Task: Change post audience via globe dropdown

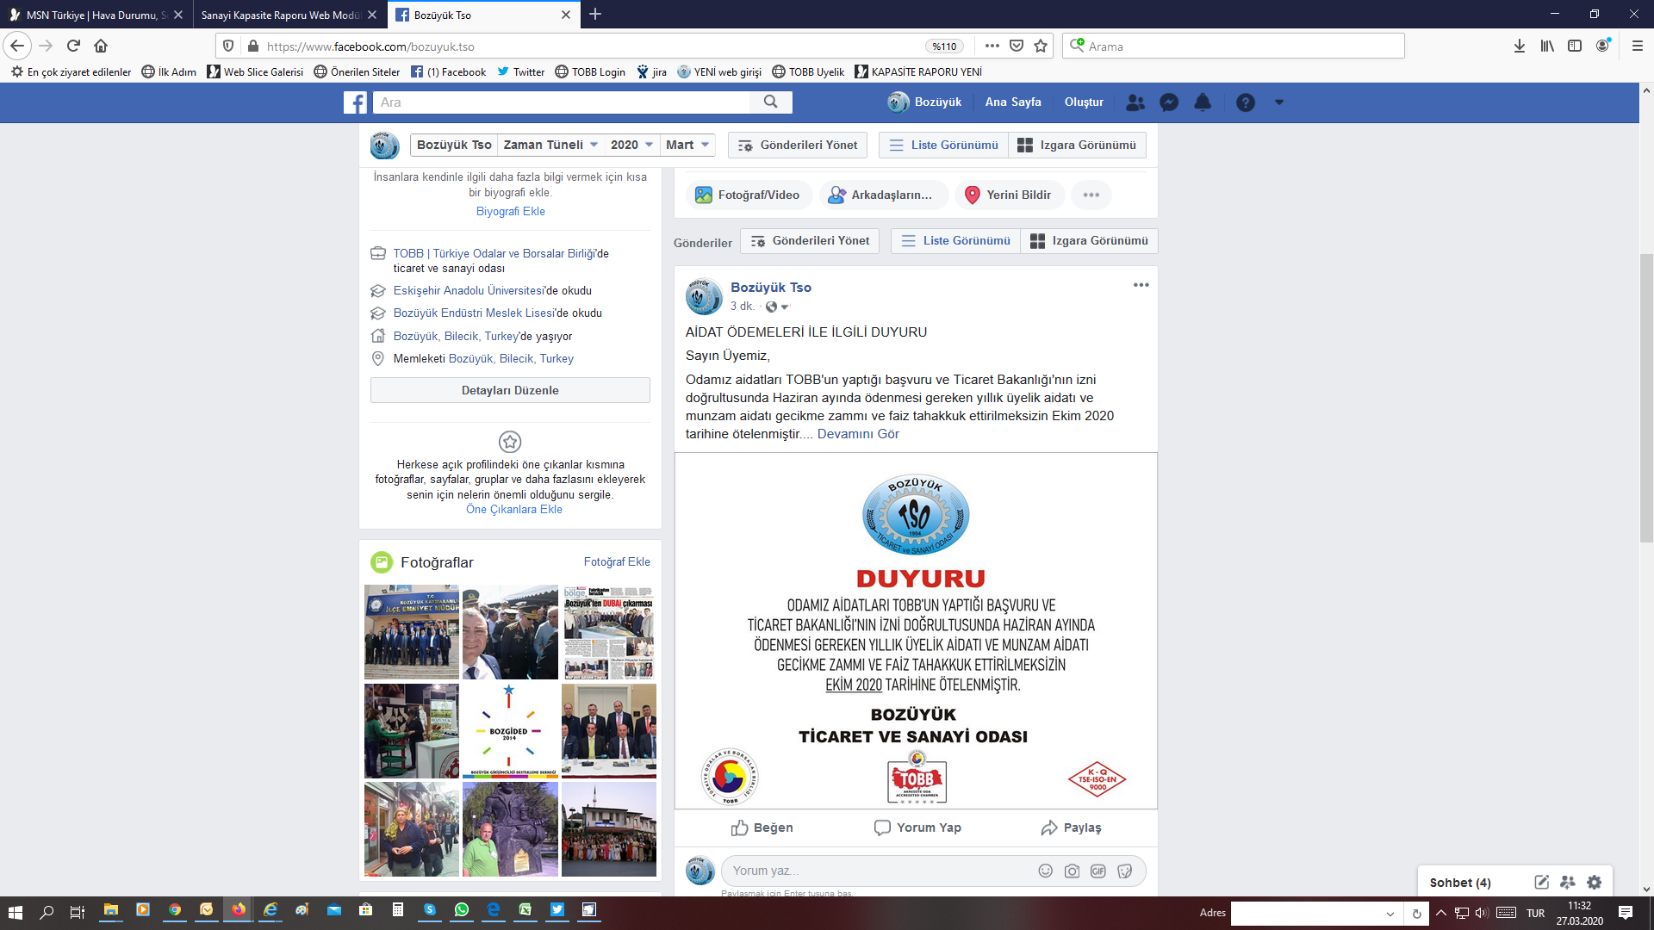Action: [x=777, y=307]
